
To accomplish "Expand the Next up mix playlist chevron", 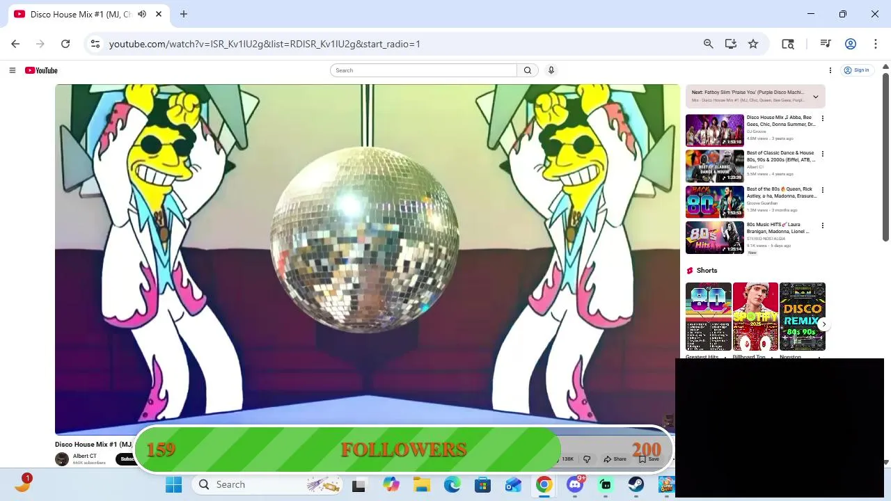I will pyautogui.click(x=815, y=97).
